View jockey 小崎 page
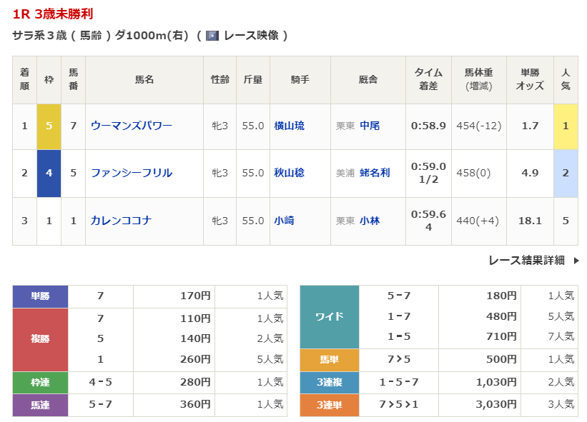The width and height of the screenshot is (587, 422). tap(284, 221)
